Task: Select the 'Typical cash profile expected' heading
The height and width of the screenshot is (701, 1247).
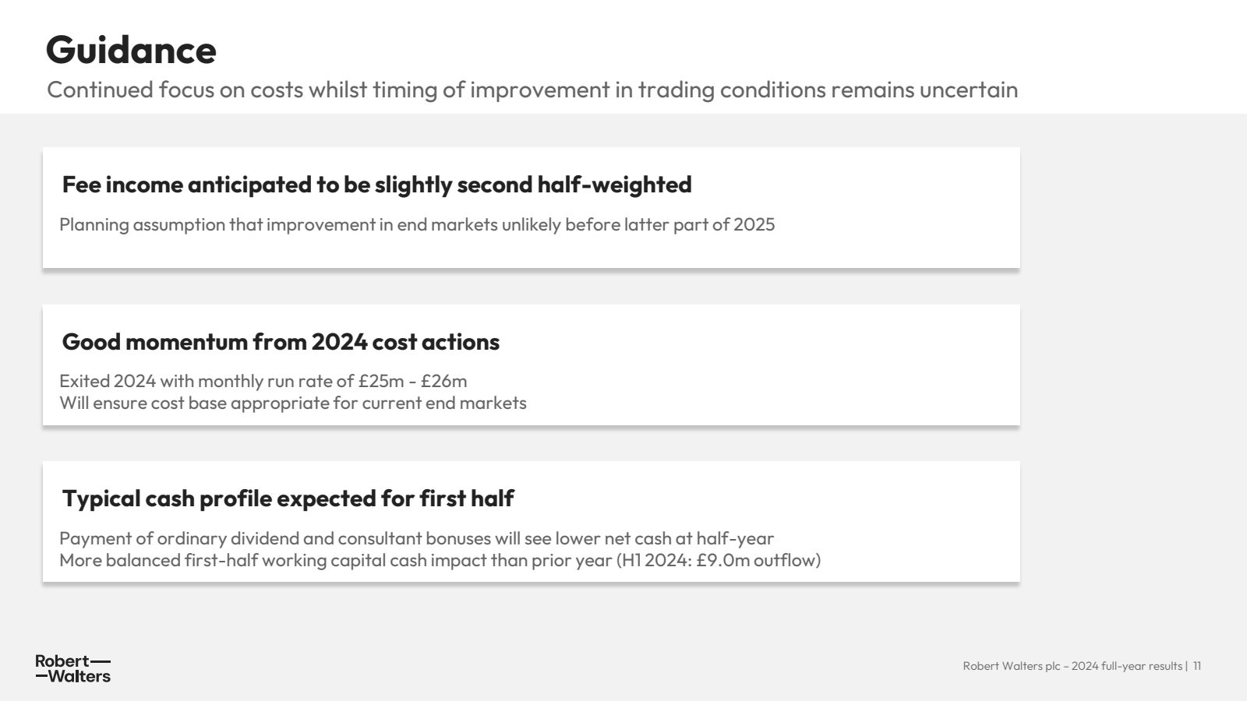Action: [288, 498]
